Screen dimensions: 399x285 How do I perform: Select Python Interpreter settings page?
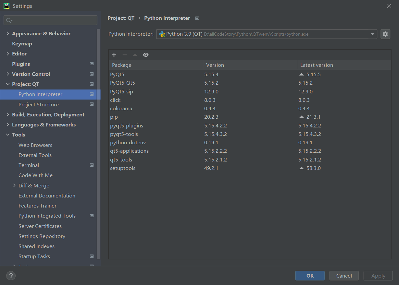point(50,94)
